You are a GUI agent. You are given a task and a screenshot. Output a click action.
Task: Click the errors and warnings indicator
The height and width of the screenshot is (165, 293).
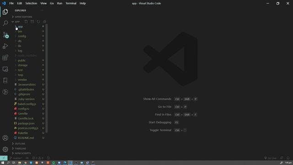pos(38,158)
